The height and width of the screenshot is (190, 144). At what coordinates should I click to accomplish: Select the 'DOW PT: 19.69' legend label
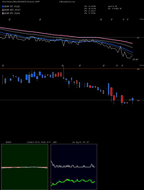(x=12, y=13)
